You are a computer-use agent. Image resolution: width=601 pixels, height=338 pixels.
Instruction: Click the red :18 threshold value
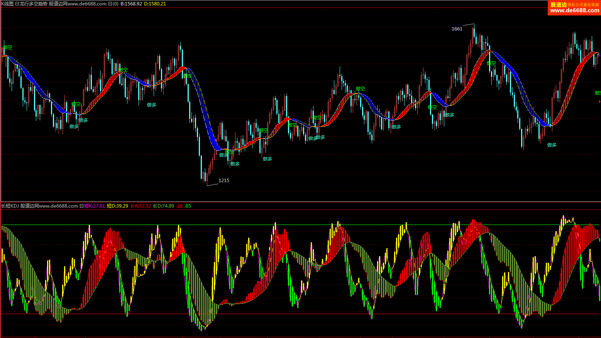coord(179,206)
